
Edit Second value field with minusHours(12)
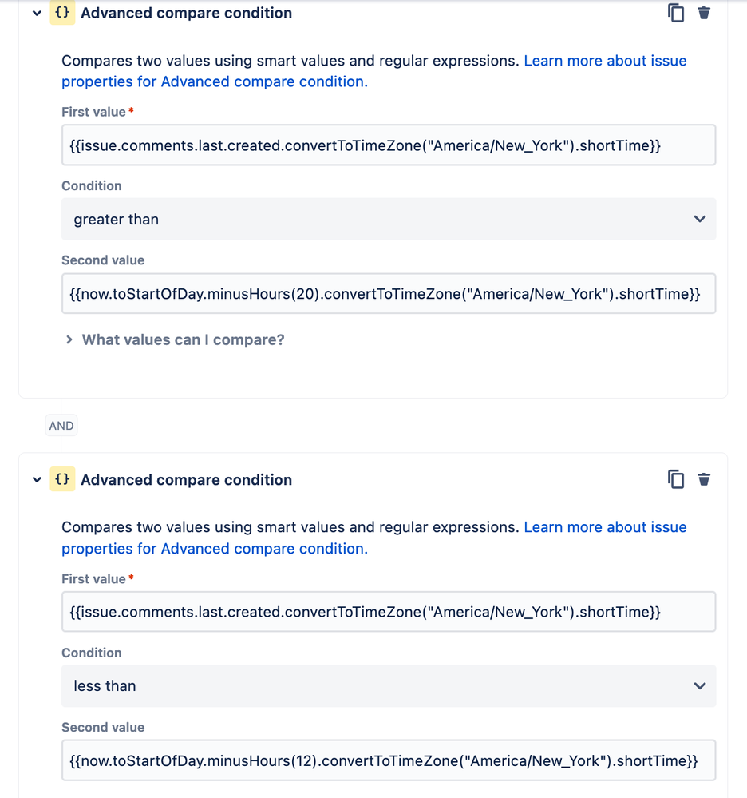pyautogui.click(x=389, y=760)
